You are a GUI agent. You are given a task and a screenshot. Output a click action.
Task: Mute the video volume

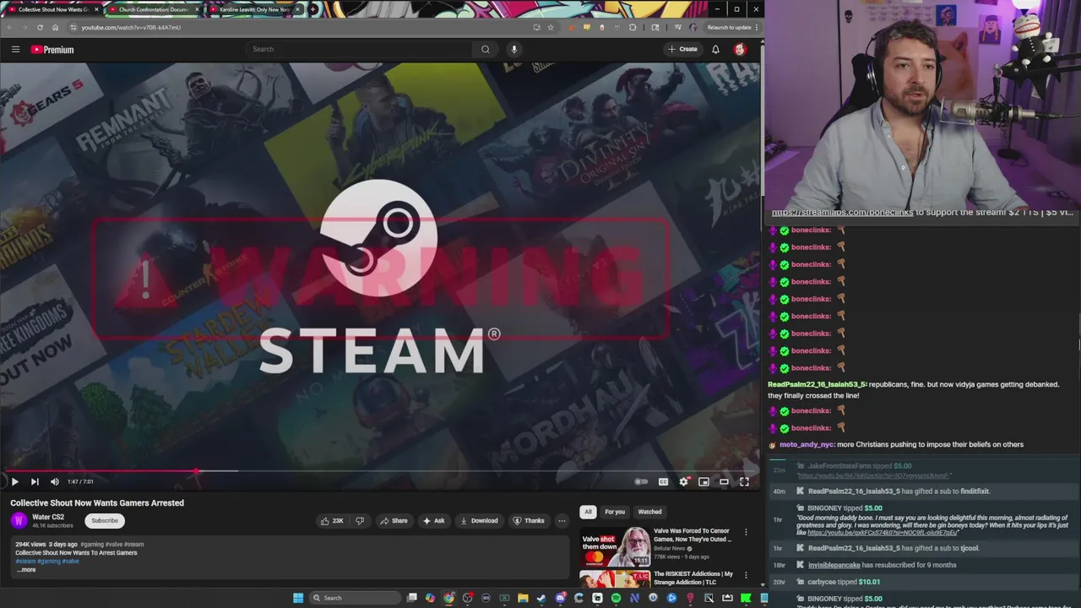(x=55, y=481)
